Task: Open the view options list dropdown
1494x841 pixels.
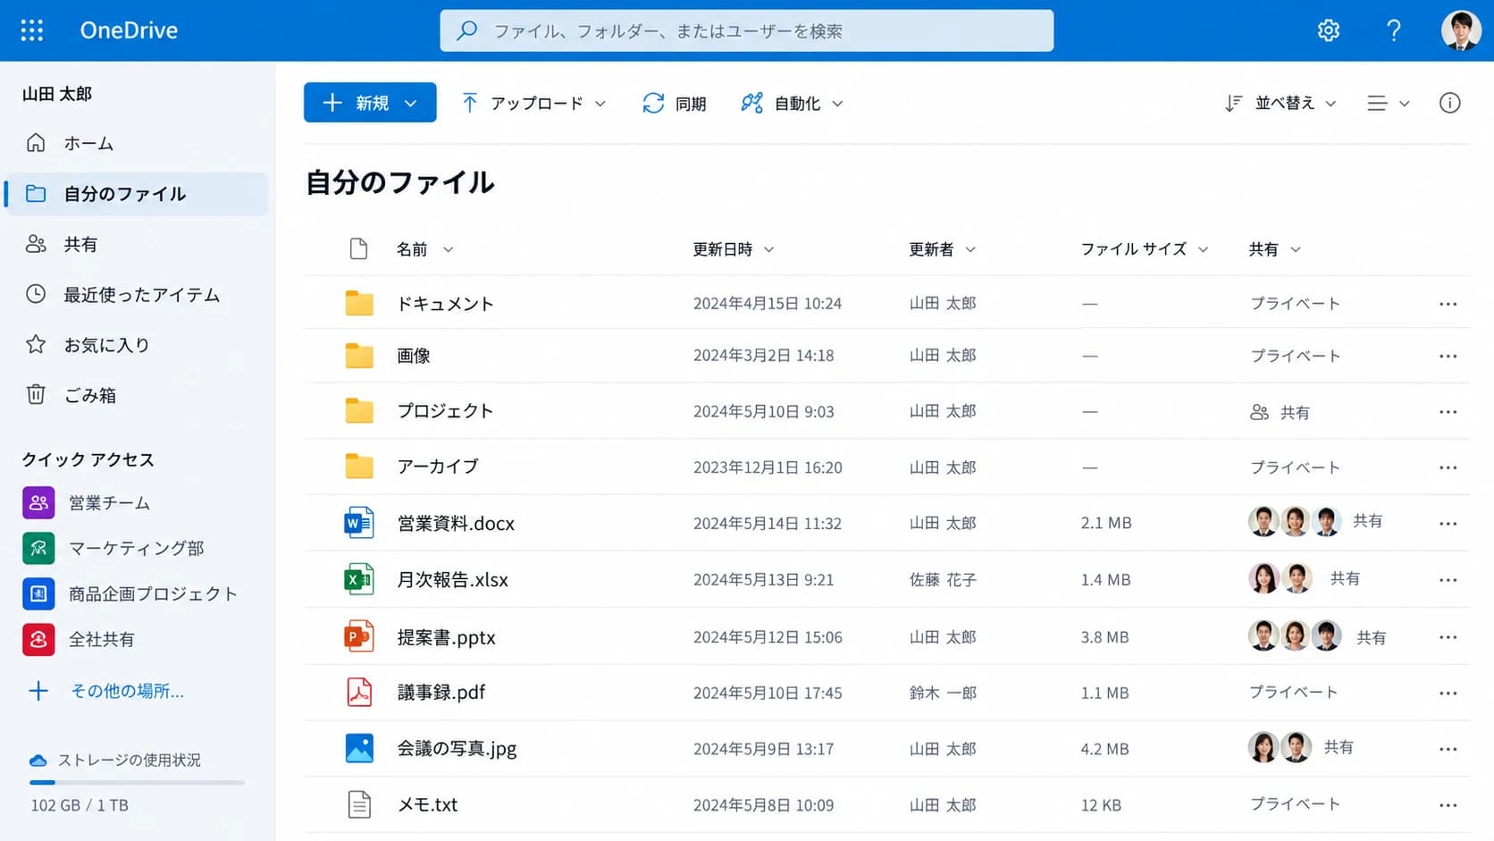Action: 1389,103
